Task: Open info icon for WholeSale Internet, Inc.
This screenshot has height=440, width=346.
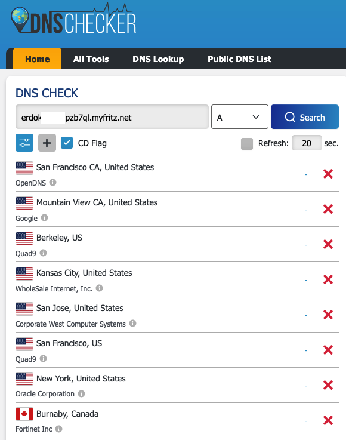Action: pos(99,288)
